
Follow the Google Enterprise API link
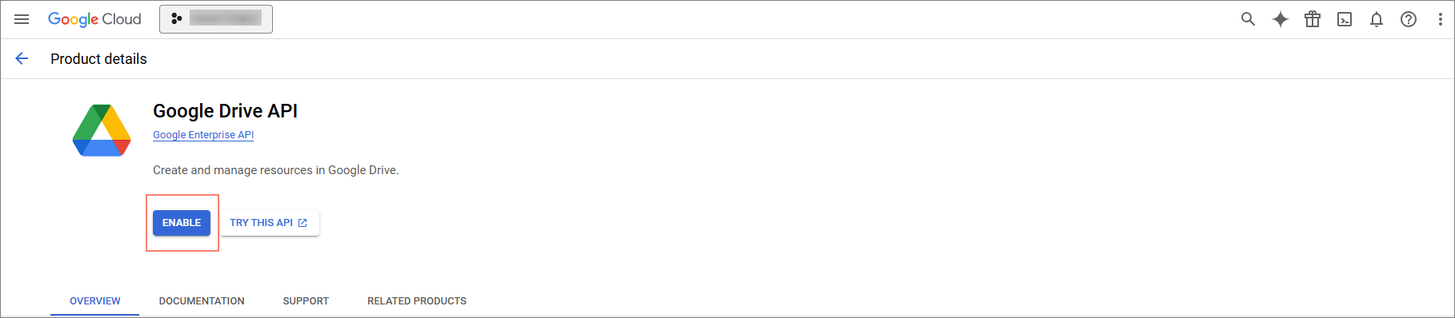(203, 135)
